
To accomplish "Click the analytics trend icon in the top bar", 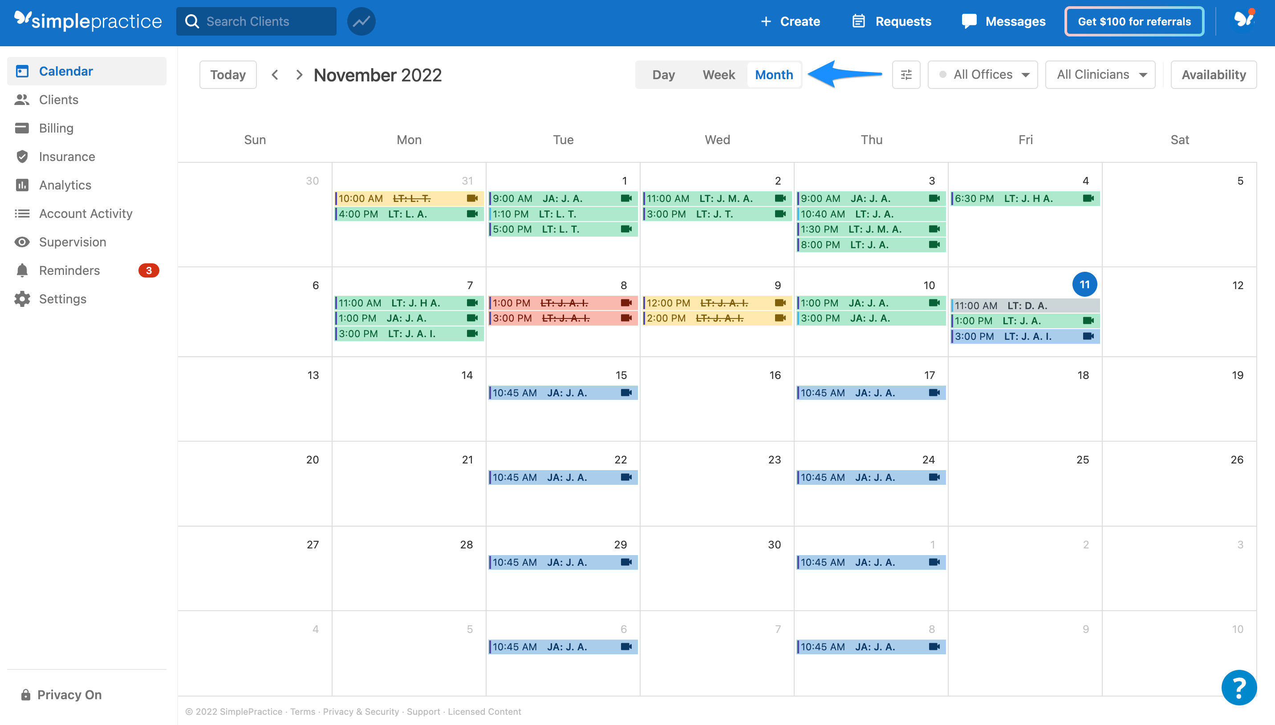I will click(361, 22).
